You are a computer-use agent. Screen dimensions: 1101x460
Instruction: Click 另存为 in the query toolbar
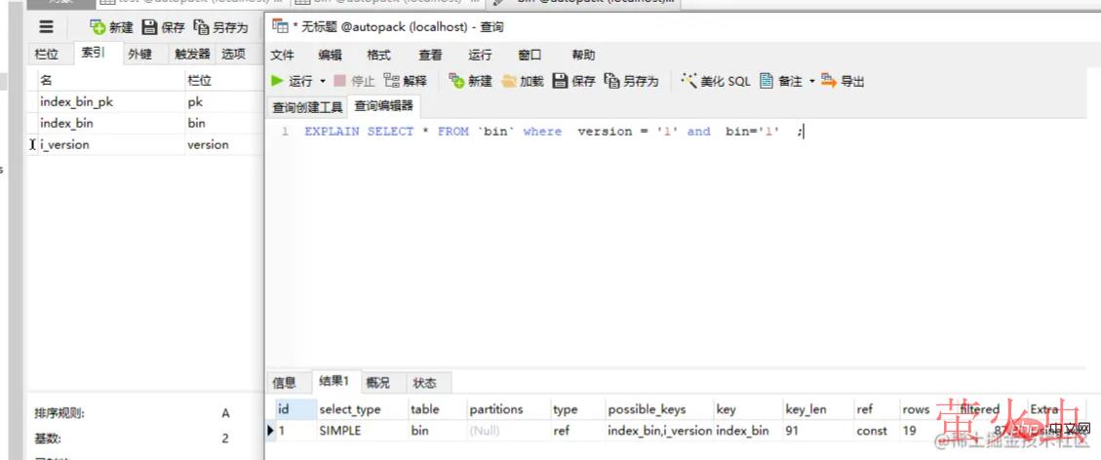[631, 81]
